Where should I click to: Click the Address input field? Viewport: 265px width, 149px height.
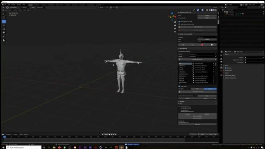coord(207,37)
